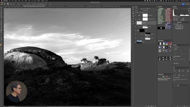Screen dimensions: 190x107
Task: Select the Spot Healing Brush tool
Action: (1, 19)
